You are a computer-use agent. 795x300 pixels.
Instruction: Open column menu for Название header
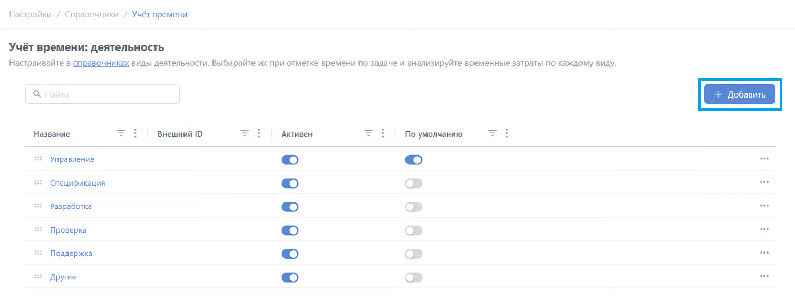click(x=135, y=134)
